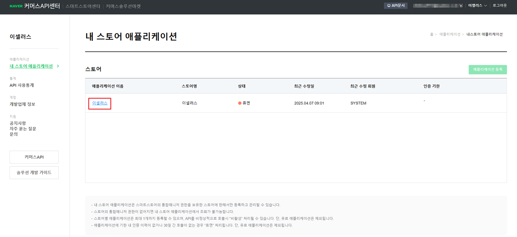This screenshot has height=237, width=517.
Task: Click the 휴면 status text
Action: (246, 103)
